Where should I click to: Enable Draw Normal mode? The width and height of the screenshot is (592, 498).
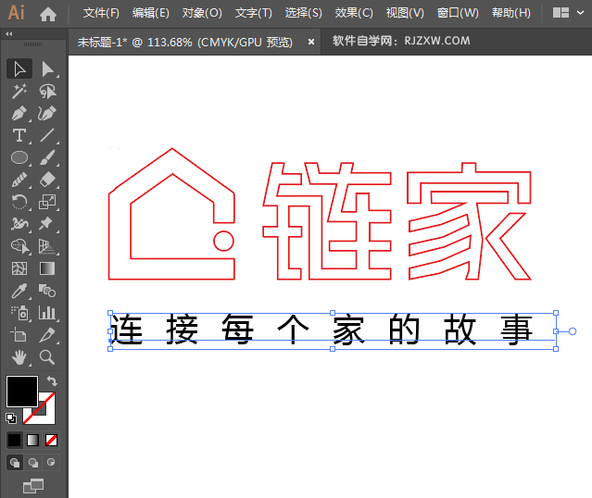click(x=15, y=463)
